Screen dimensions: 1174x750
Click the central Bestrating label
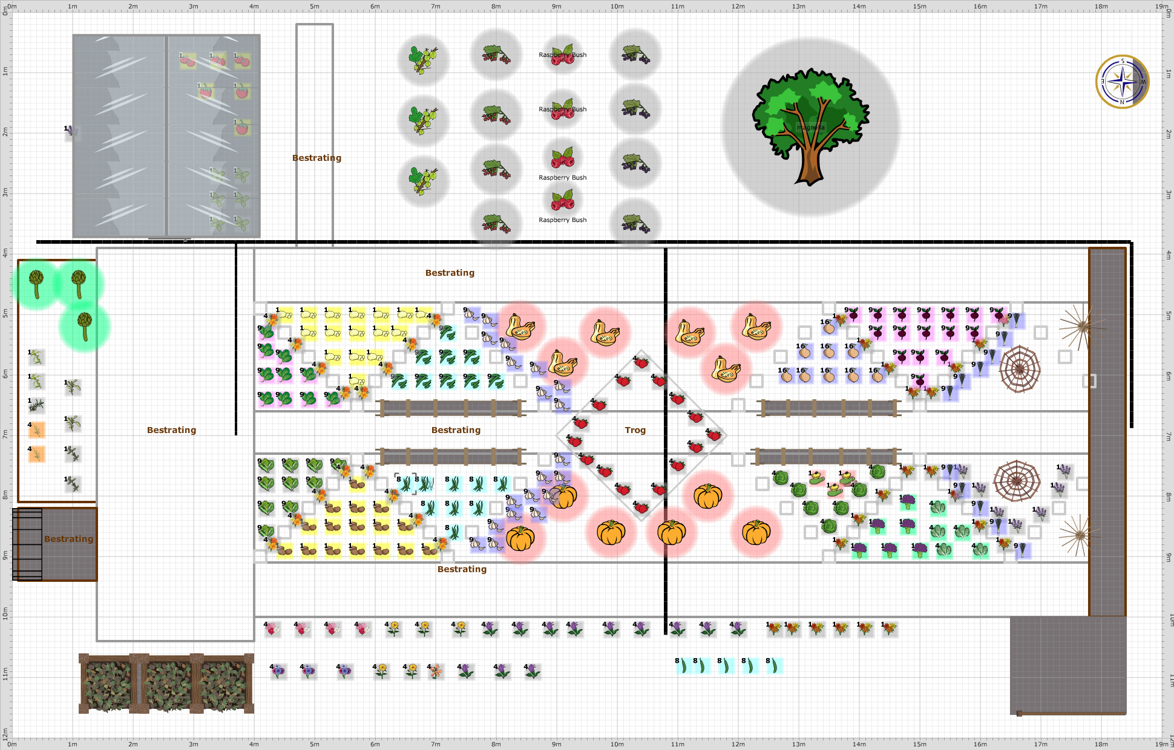(456, 430)
